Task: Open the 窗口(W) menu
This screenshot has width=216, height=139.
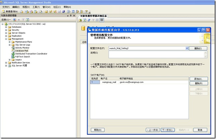Action: click(x=47, y=7)
